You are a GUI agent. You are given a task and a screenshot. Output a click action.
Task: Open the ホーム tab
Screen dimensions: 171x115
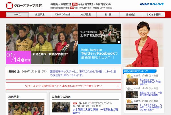tap(17, 14)
